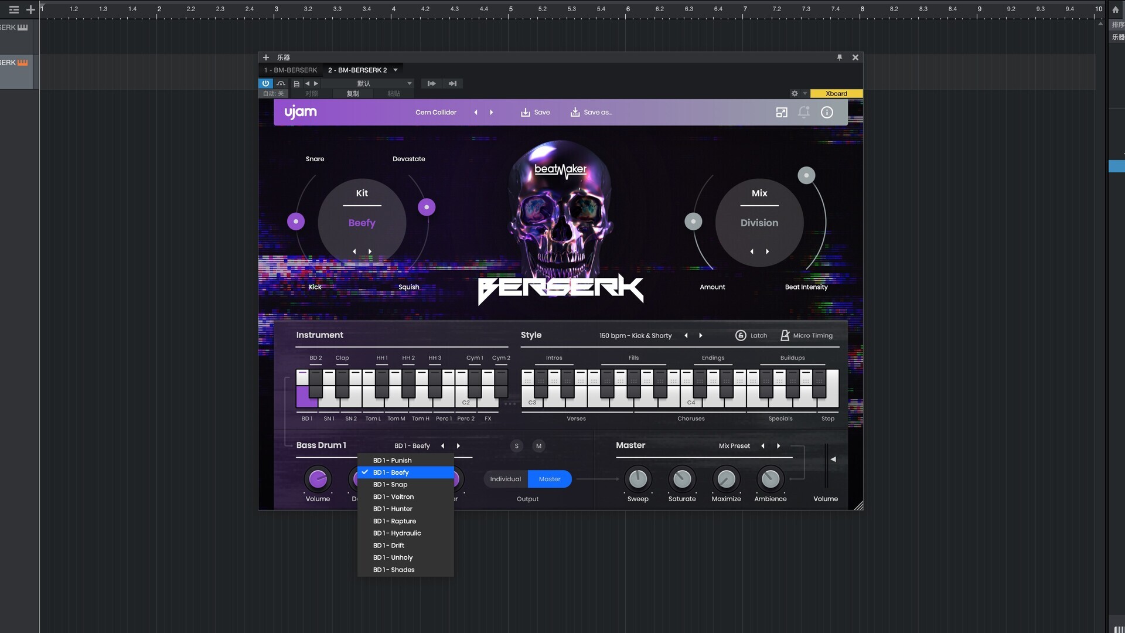Expand the arrow beside the gear icon
Image resolution: width=1125 pixels, height=633 pixels.
tap(805, 93)
